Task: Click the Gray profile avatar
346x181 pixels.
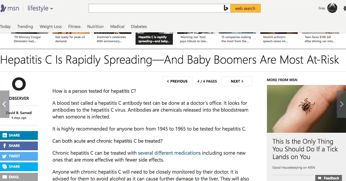Action: [x=332, y=8]
